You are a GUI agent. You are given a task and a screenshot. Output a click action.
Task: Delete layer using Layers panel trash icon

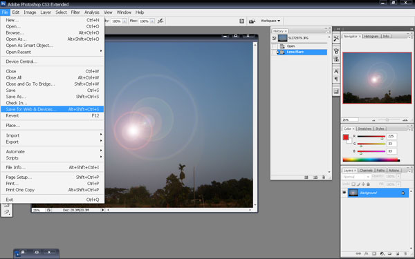point(405,253)
